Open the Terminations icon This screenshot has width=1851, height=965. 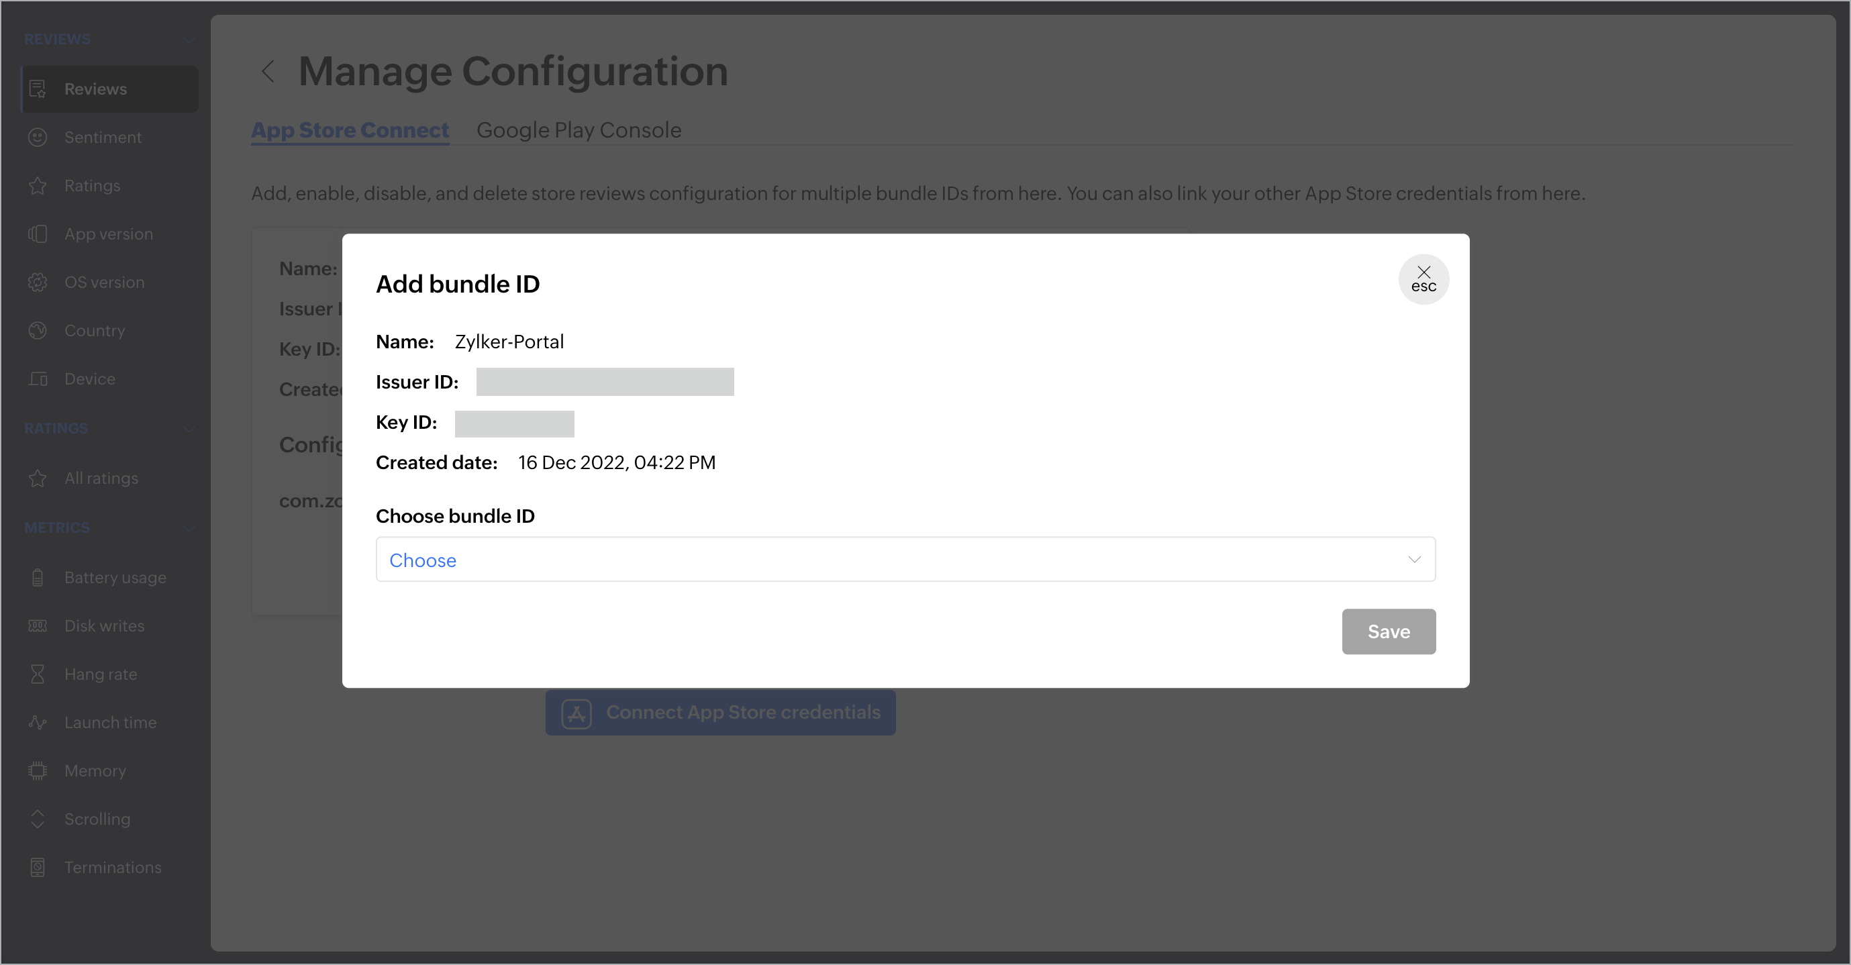(x=38, y=867)
